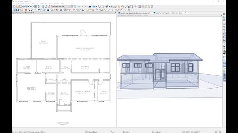The width and height of the screenshot is (238, 133).
Task: Go up one floor with the up arrow
Action: pyautogui.click(x=86, y=7)
